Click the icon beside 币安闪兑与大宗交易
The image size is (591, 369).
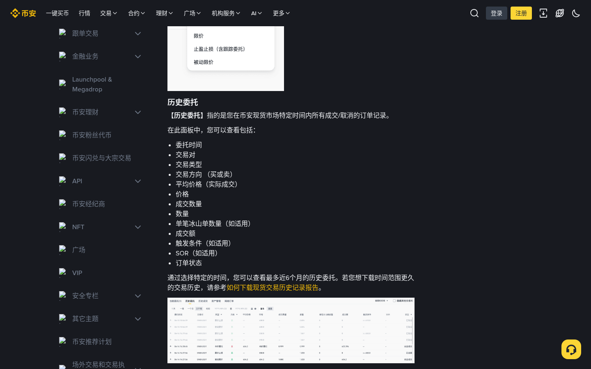pyautogui.click(x=62, y=158)
